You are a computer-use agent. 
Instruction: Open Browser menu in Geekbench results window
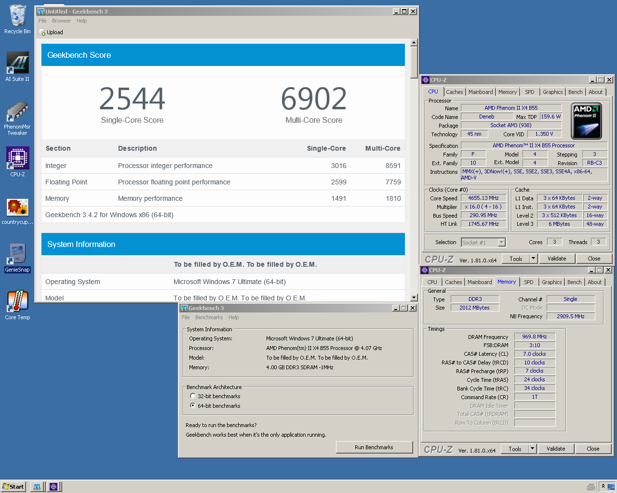coord(61,21)
